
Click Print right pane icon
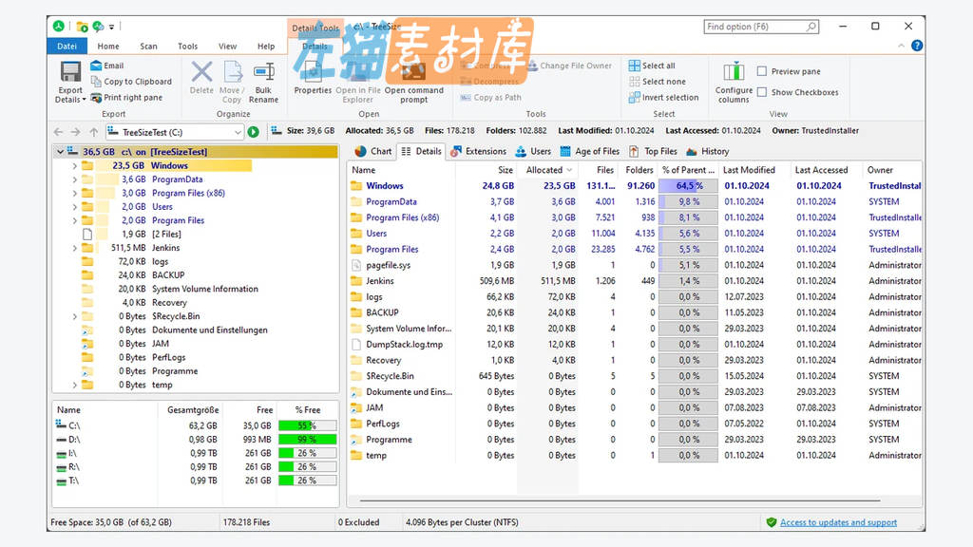[x=96, y=98]
